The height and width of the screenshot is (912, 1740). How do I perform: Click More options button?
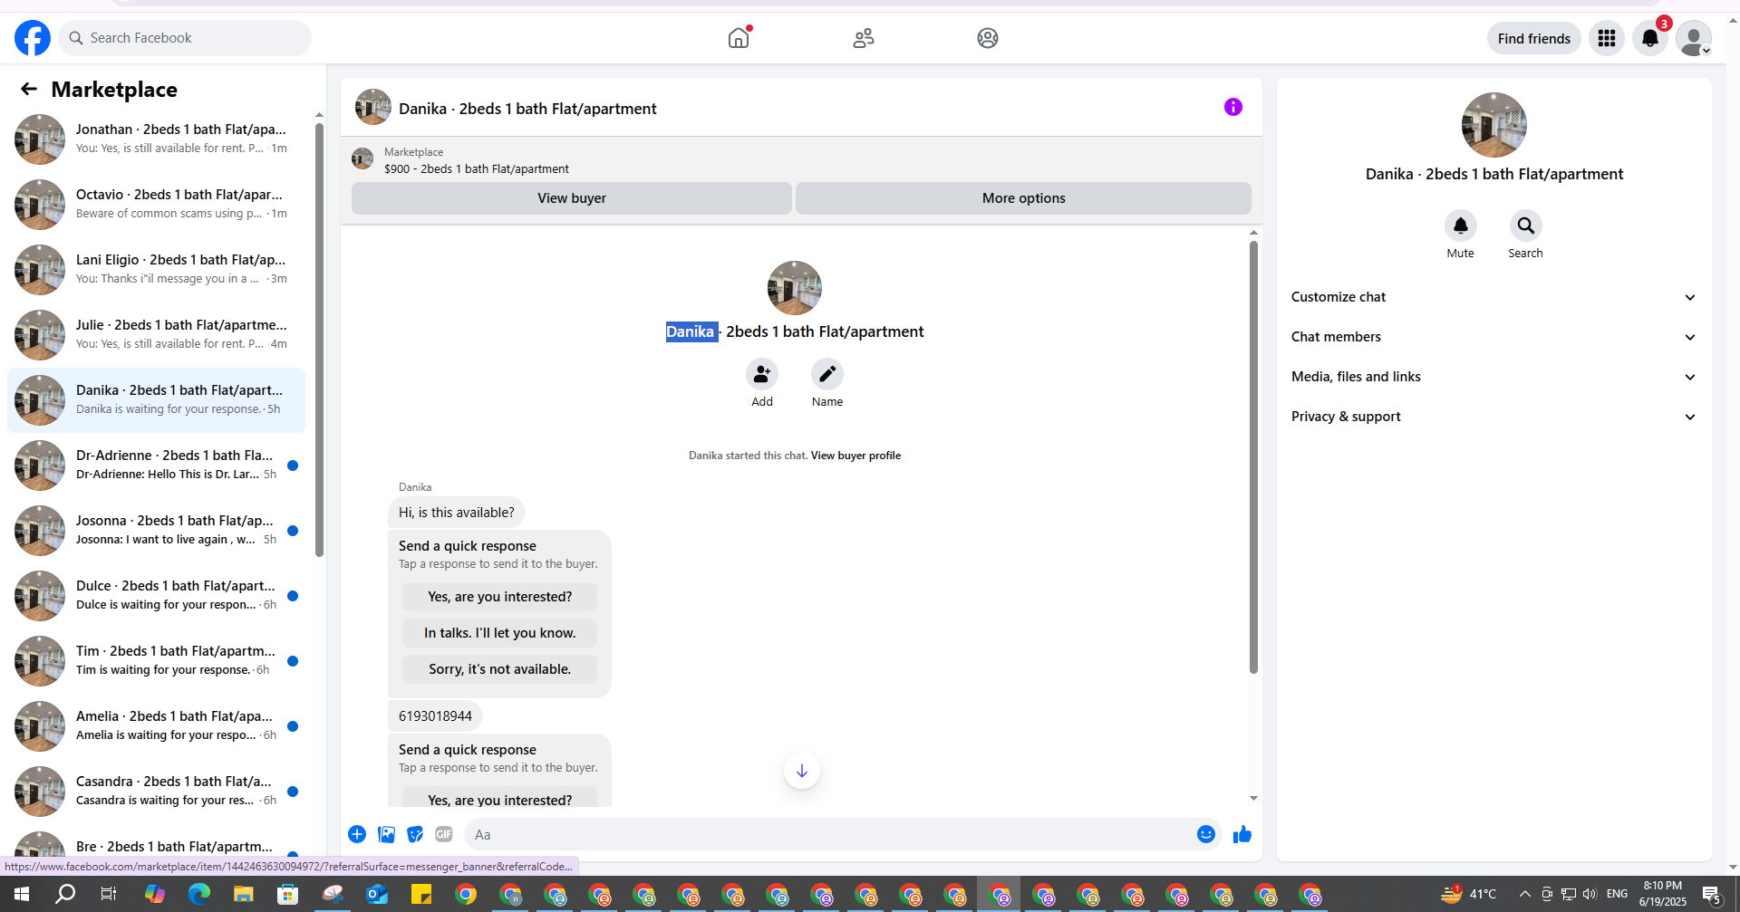(1024, 198)
